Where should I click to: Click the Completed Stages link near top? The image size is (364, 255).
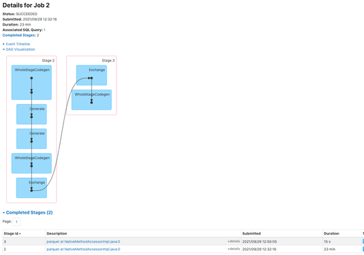click(19, 35)
